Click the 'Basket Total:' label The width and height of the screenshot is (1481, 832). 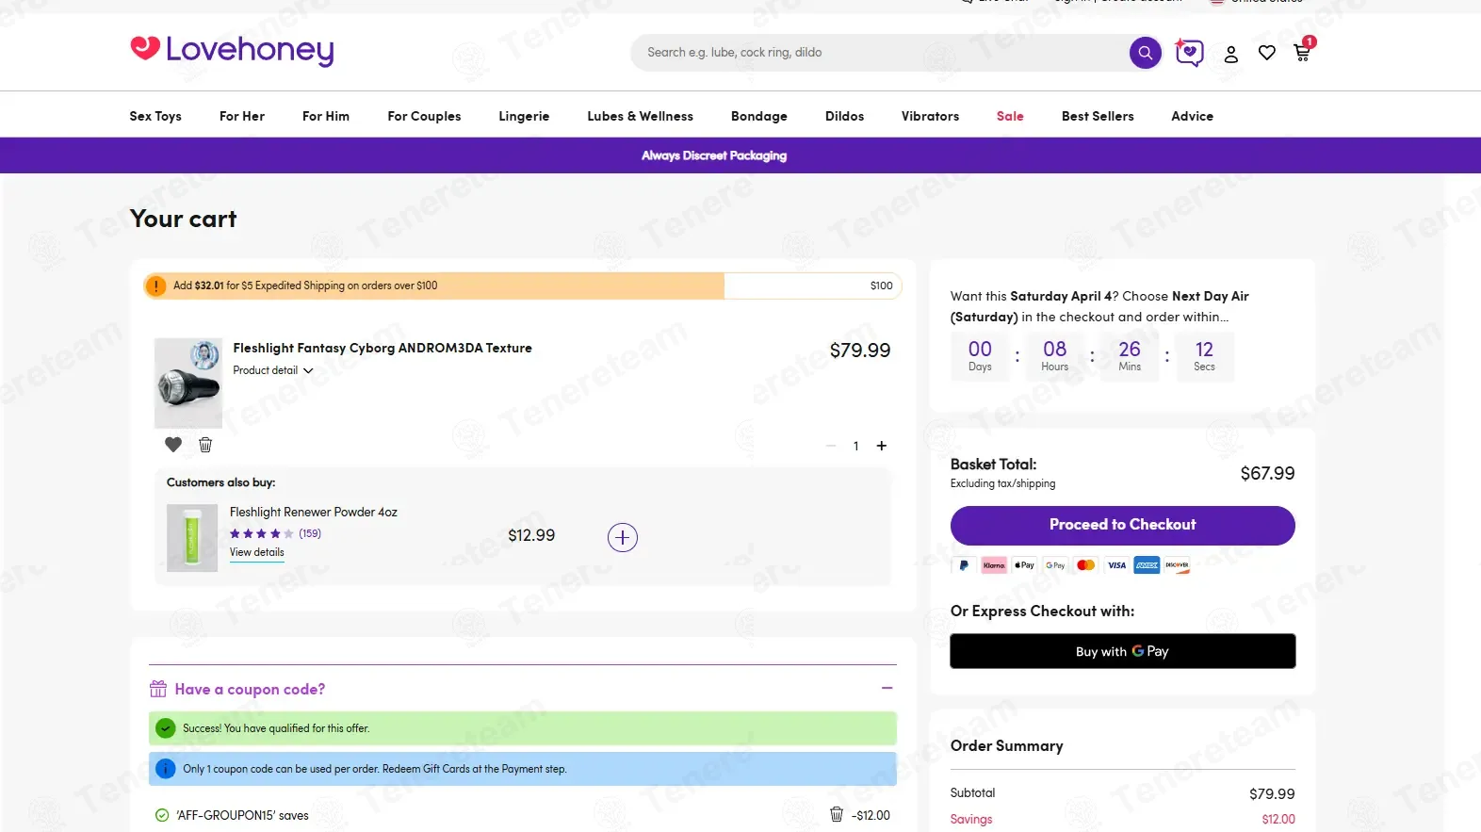993,465
